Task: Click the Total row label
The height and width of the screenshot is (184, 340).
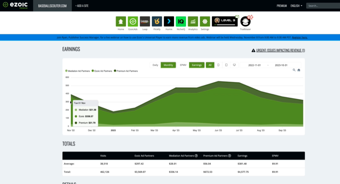Action: click(x=67, y=172)
